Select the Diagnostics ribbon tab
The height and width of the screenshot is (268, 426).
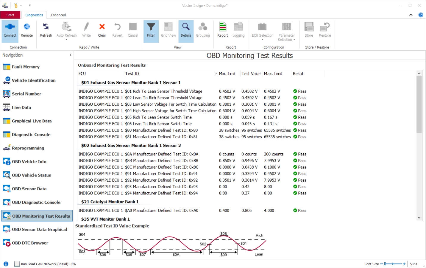point(34,15)
